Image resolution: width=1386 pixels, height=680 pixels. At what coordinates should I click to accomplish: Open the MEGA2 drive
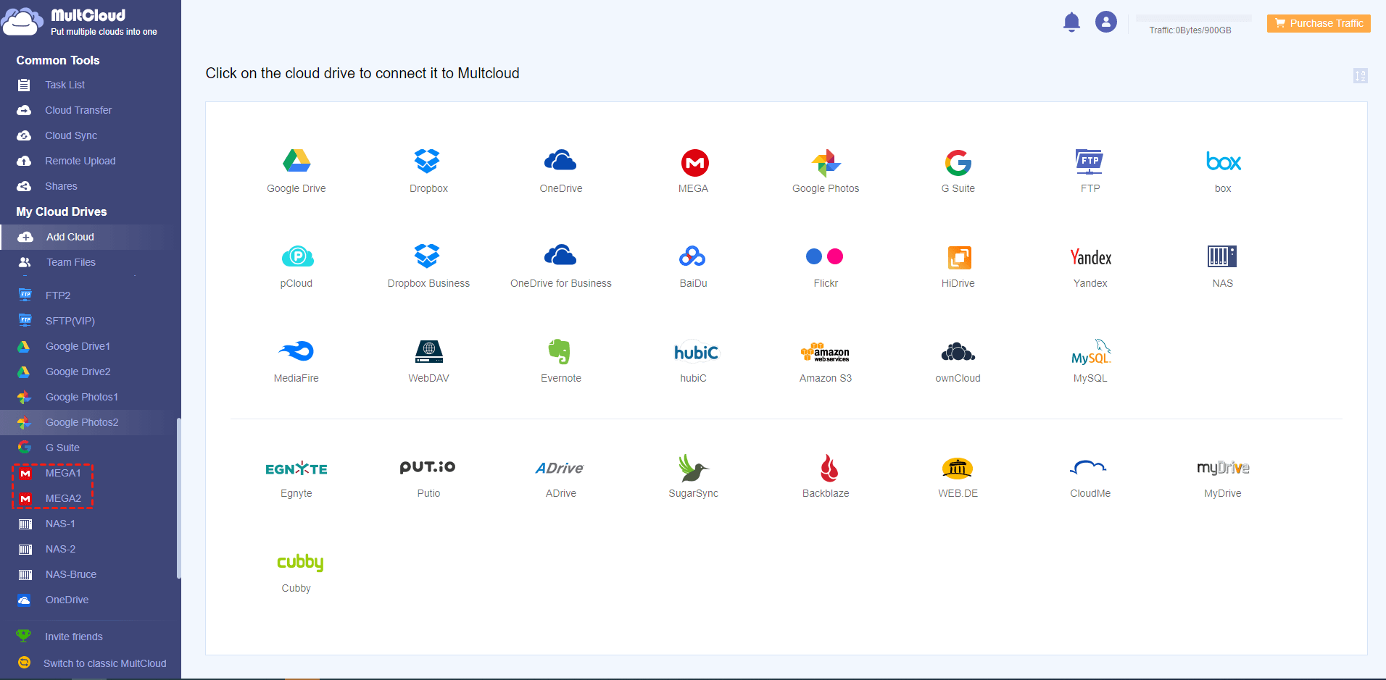62,498
